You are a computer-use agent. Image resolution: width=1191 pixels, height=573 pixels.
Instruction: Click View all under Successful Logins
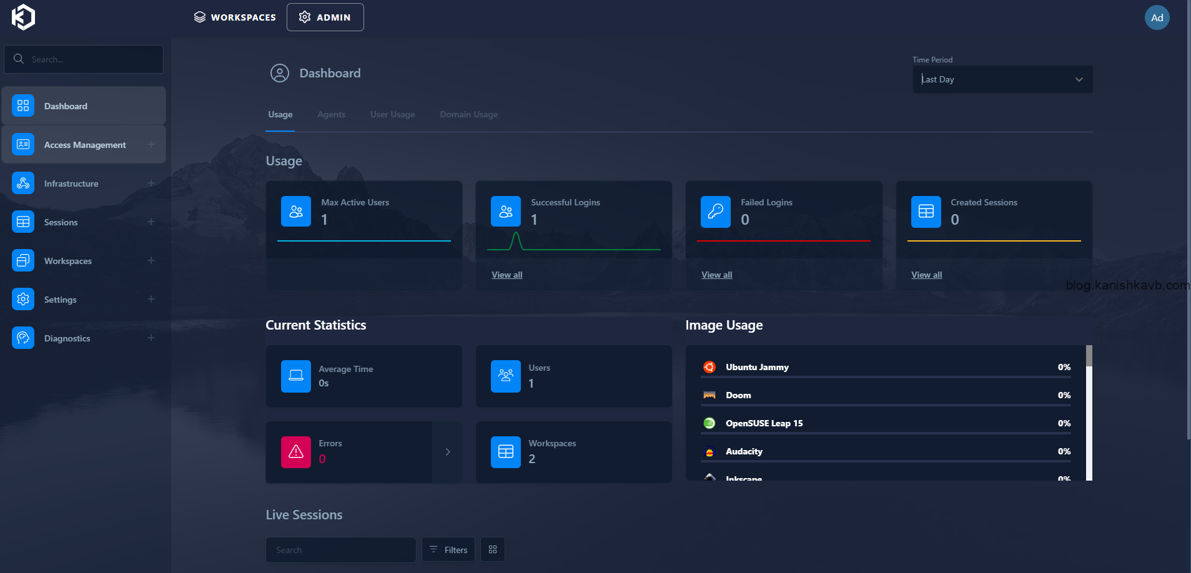pyautogui.click(x=507, y=275)
